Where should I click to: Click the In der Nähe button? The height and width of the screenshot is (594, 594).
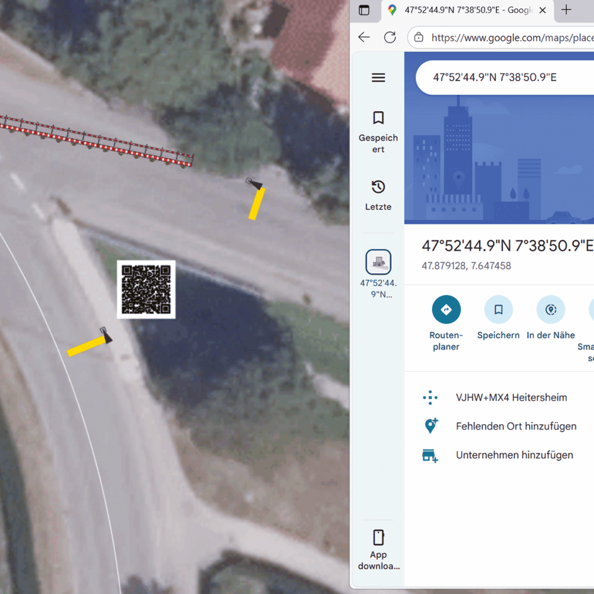point(550,310)
